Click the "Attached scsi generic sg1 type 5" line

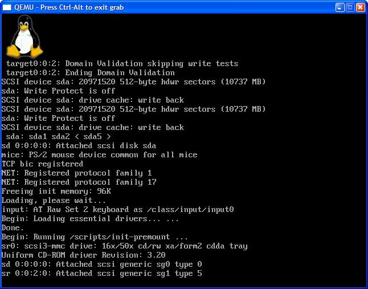pyautogui.click(x=101, y=273)
